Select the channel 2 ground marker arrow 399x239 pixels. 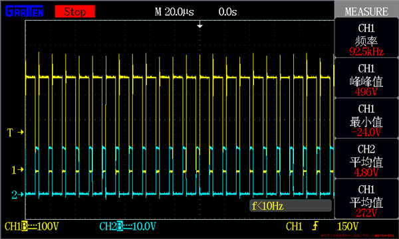[17, 195]
